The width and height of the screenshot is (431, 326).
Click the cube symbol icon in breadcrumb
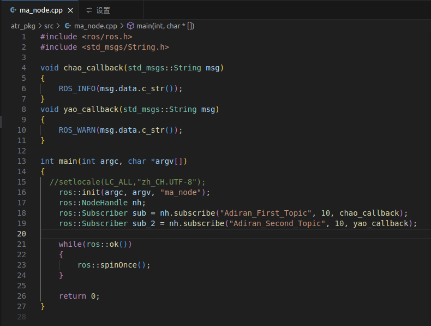[130, 26]
